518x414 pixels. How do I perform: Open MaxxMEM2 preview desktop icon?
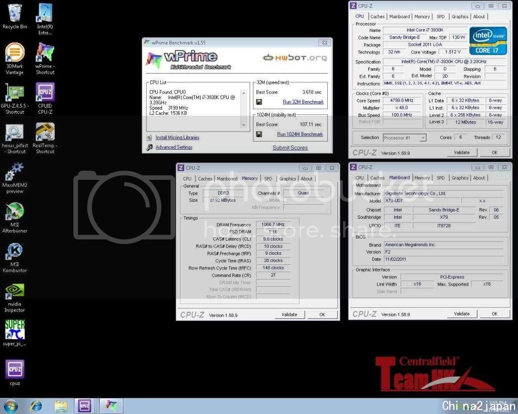(15, 178)
